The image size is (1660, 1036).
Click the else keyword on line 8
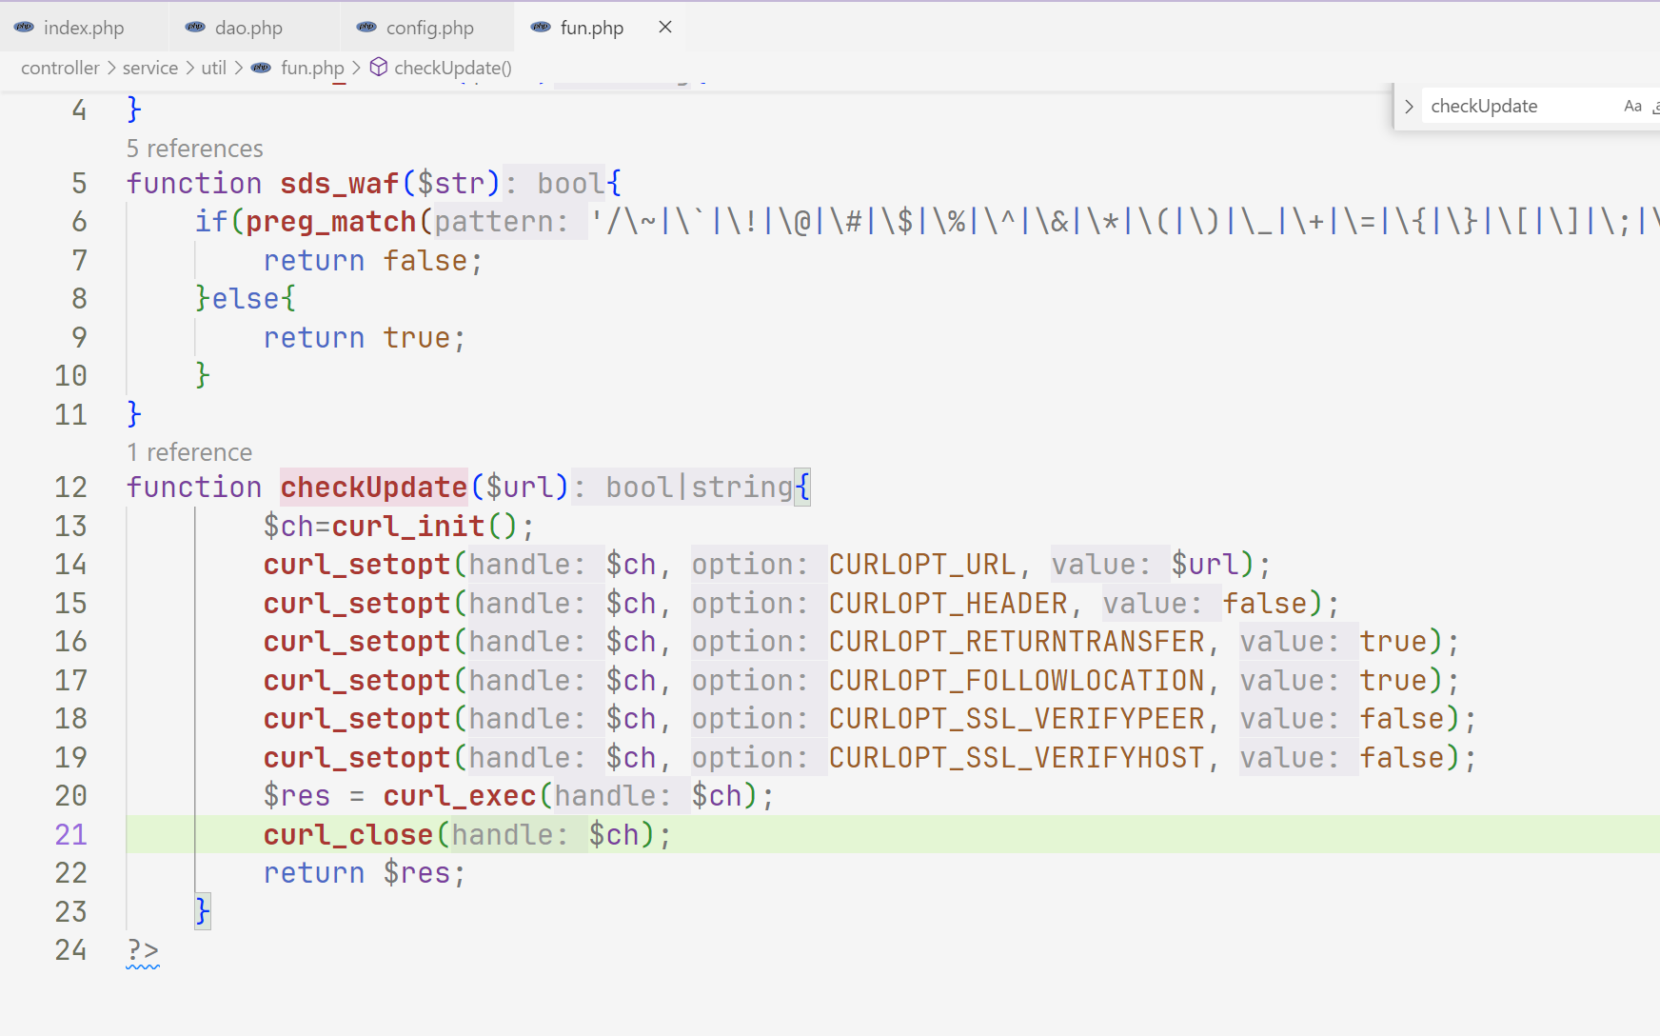point(246,299)
